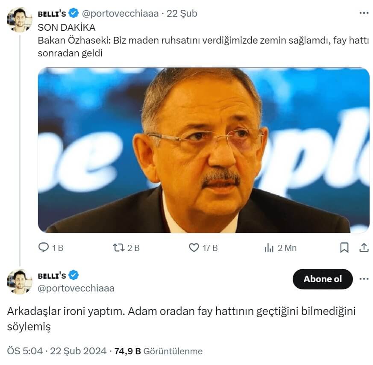Enlarge the minister photo in tweet
Viewport: 373px width, 365px height.
203,150
